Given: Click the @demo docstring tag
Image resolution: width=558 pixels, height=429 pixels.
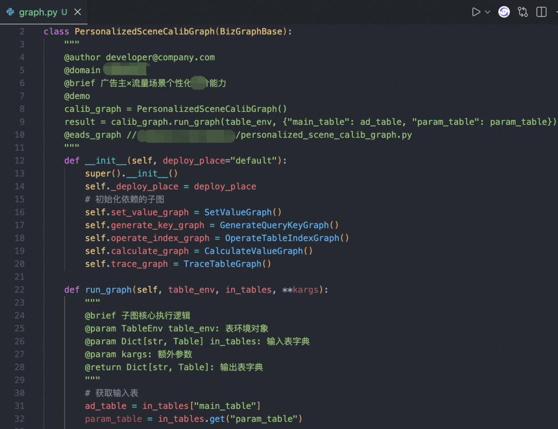Looking at the screenshot, I should pyautogui.click(x=77, y=96).
